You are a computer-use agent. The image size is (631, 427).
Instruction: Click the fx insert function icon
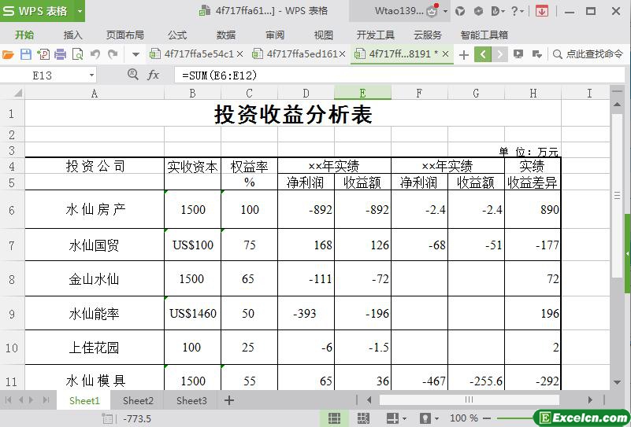(154, 75)
